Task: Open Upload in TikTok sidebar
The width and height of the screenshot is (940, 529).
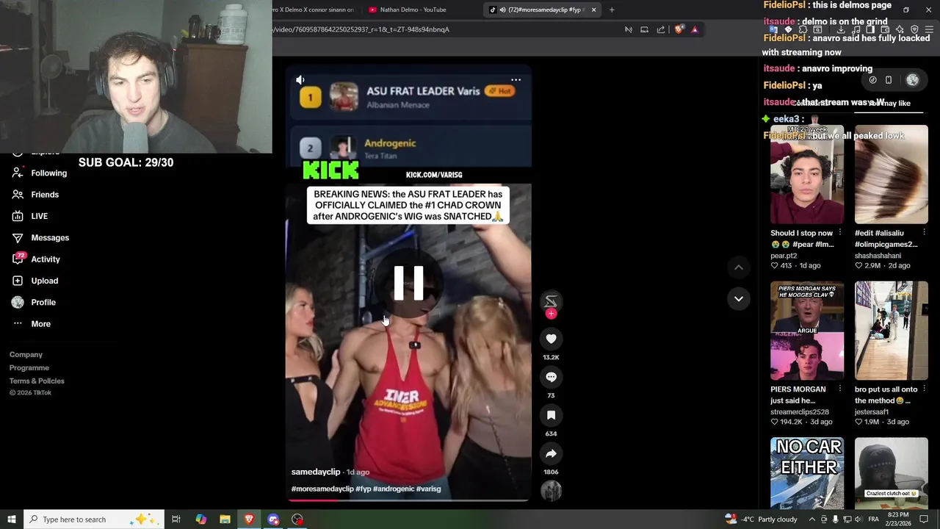Action: pos(35,281)
